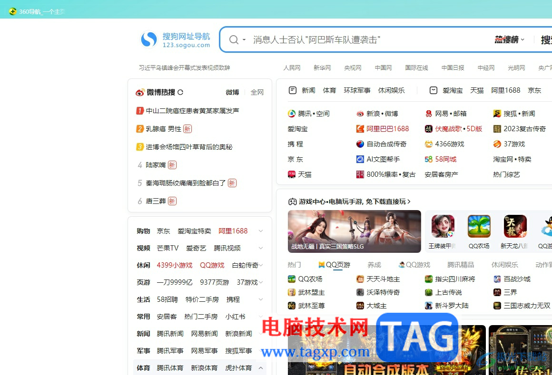Expand the 页游 category row
552x375 pixels.
point(261,282)
